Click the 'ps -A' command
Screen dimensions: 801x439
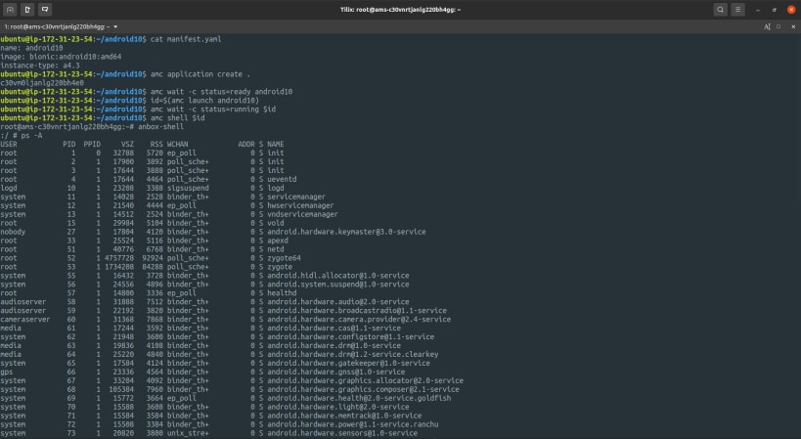pos(31,135)
